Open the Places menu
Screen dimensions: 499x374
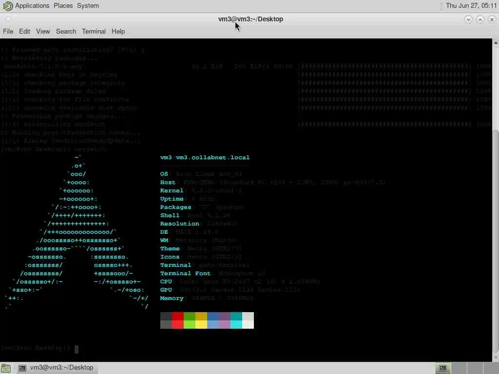point(63,6)
